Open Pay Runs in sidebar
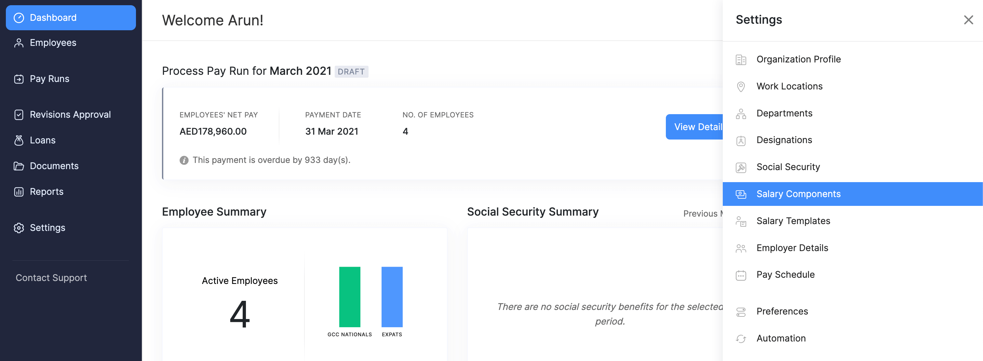The image size is (983, 361). (49, 79)
